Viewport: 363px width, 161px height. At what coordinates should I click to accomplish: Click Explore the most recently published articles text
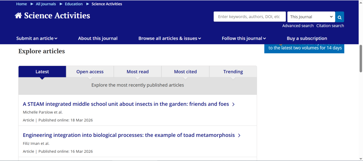tap(137, 85)
